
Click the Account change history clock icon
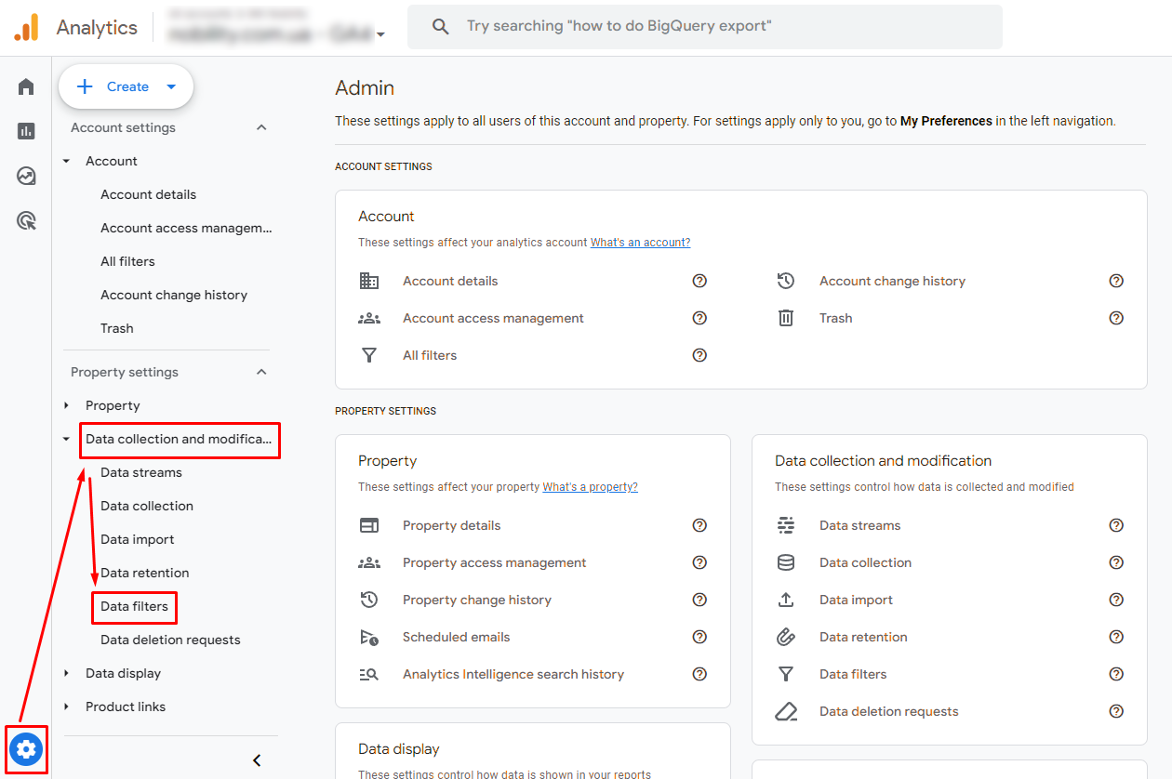786,281
